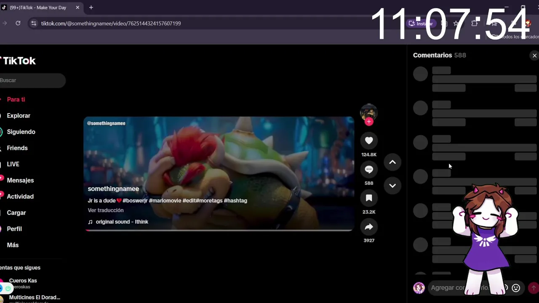
Task: Open comments via the speech bubble icon
Action: [x=369, y=169]
